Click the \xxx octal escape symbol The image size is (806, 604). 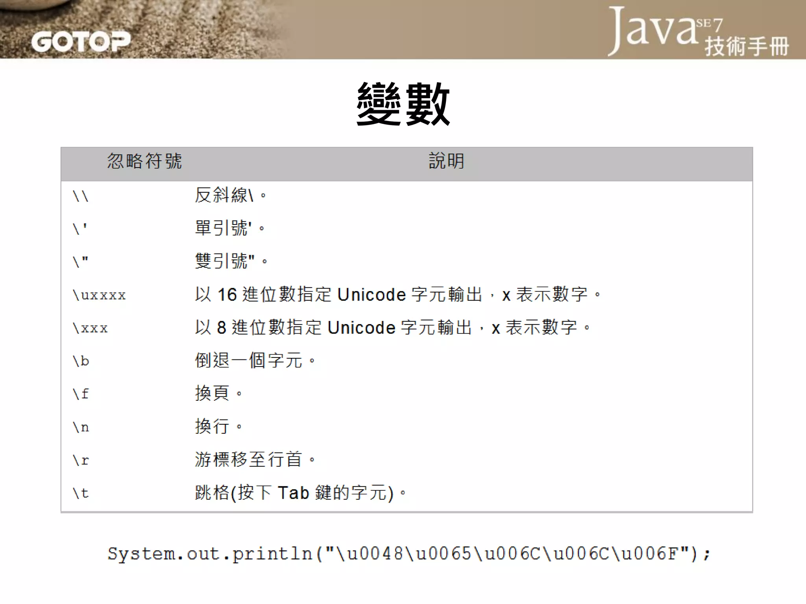tap(90, 328)
